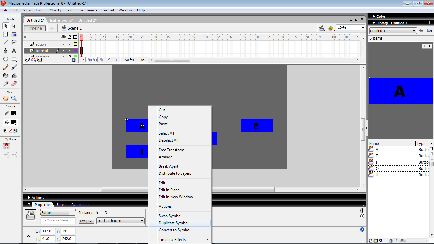Image resolution: width=434 pixels, height=244 pixels.
Task: Select the Eraser tool
Action: coord(14,84)
